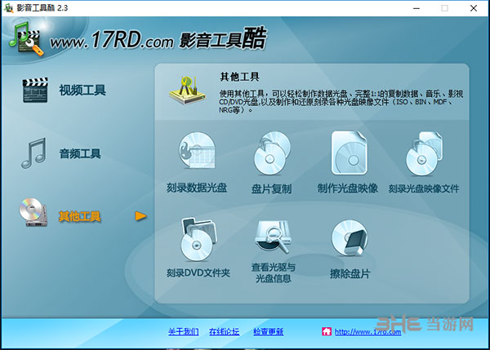
Task: Open the 刻录DVD文件夹 folder disc icon
Action: pyautogui.click(x=198, y=240)
